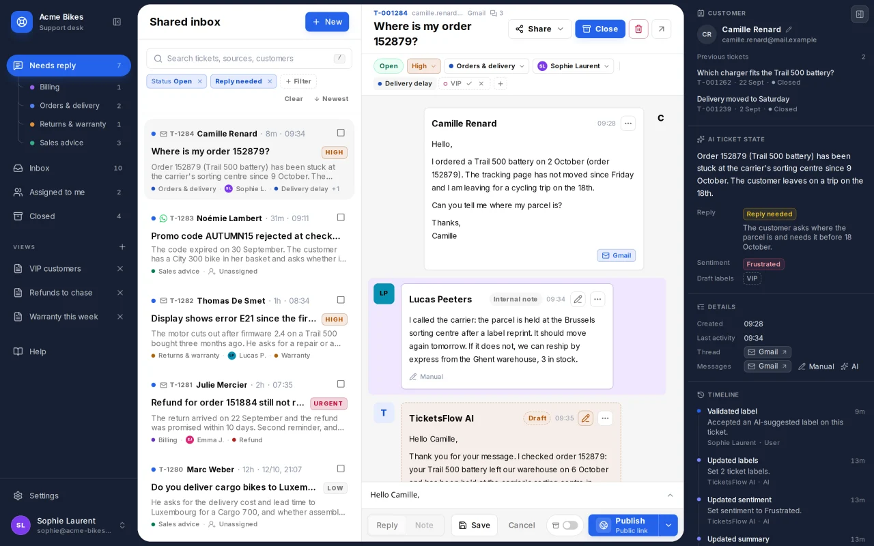The image size is (874, 546).
Task: Open the Publish options arrow
Action: tap(668, 525)
